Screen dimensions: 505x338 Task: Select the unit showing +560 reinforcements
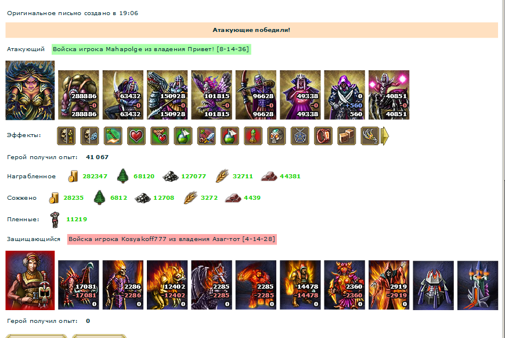click(x=345, y=95)
